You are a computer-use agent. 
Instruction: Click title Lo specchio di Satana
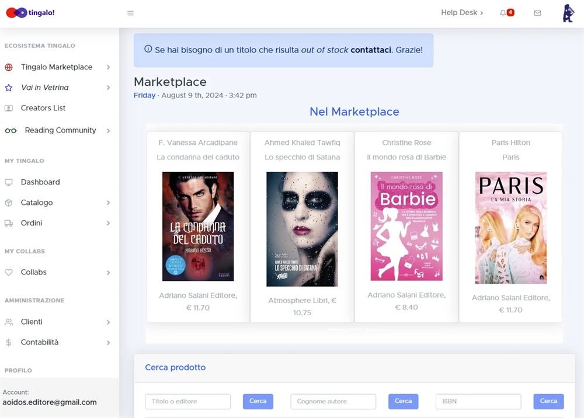tap(302, 157)
